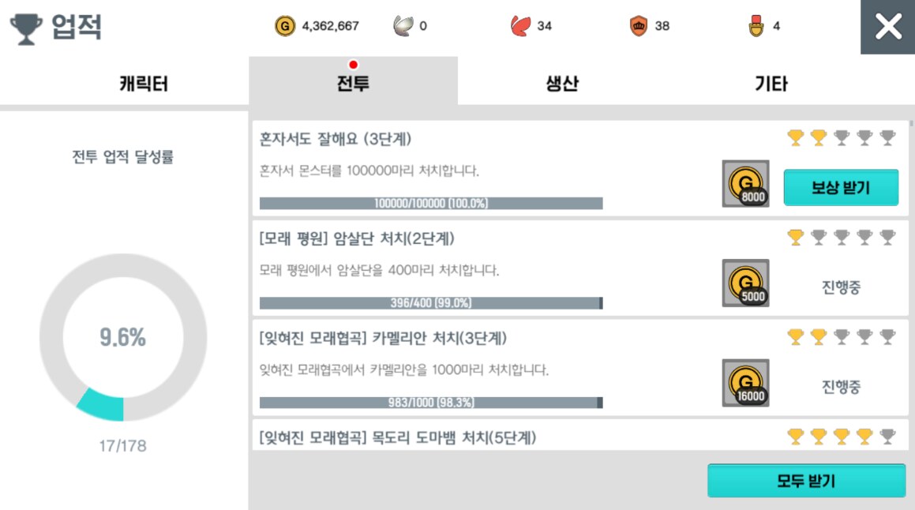915x510 pixels.
Task: Claim all rewards via 모두 받기
Action: (x=807, y=481)
